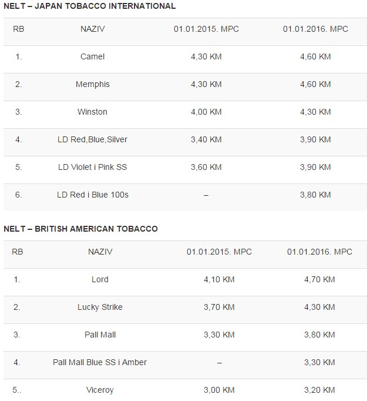Click the NELT – Japan Tobacco International heading
This screenshot has width=367, height=401.
point(89,6)
